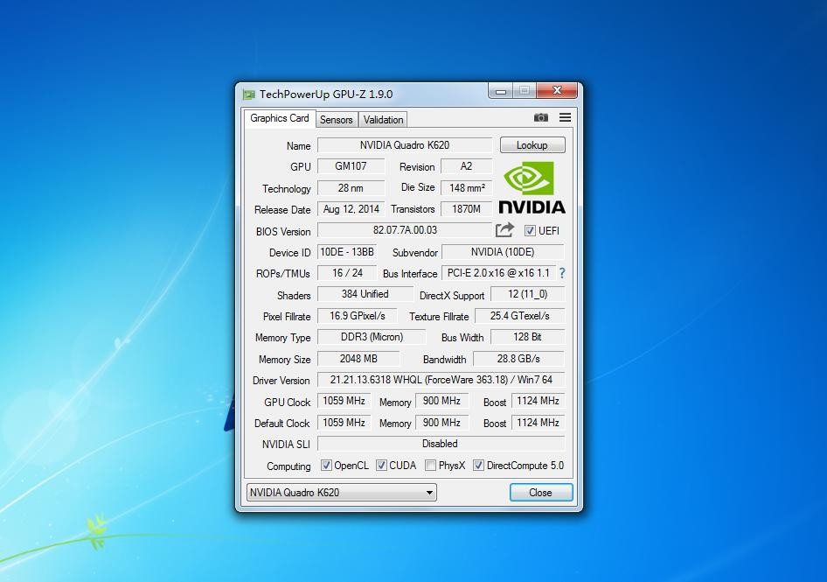Switch to the Sensors tab
Screen dimensions: 827x582
(336, 120)
